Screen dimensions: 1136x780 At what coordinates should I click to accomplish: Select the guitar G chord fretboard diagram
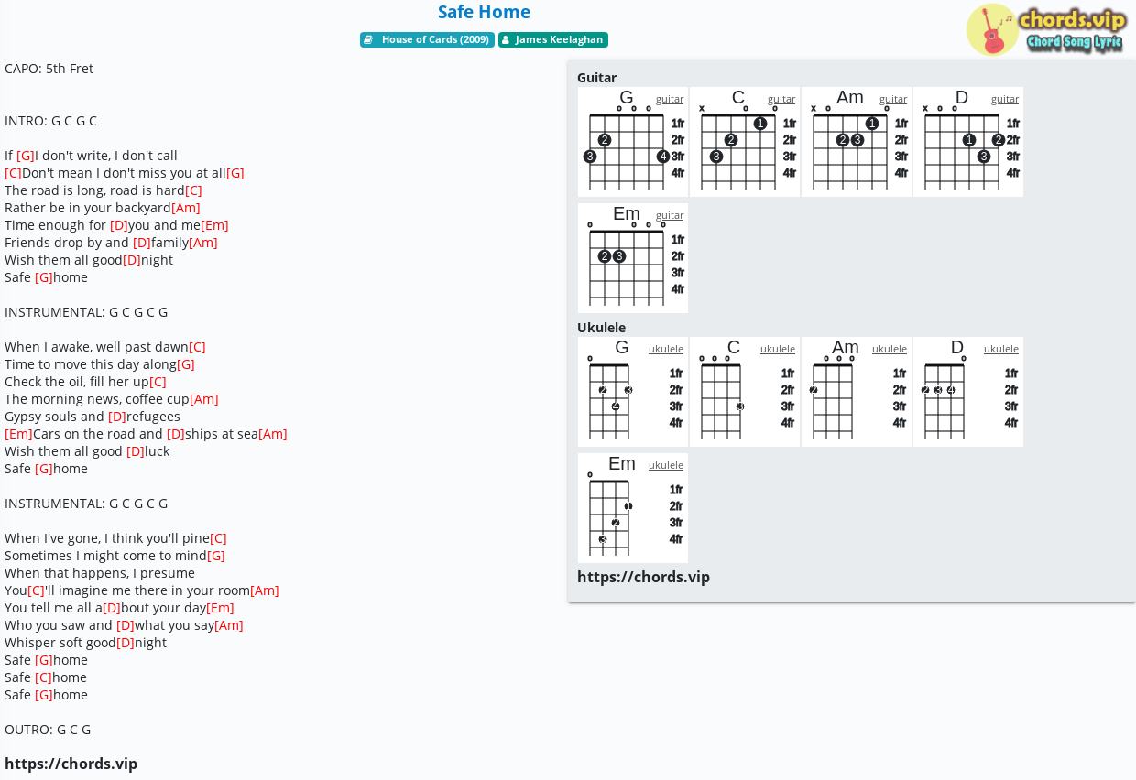click(x=633, y=142)
